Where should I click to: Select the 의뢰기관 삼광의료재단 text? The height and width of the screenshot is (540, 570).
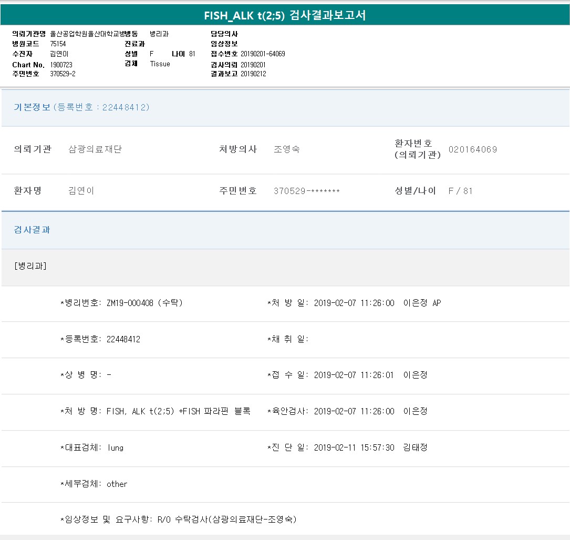click(x=95, y=149)
